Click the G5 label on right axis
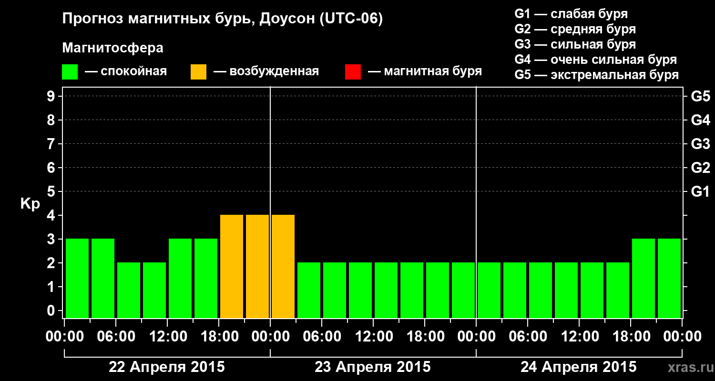 [x=700, y=96]
